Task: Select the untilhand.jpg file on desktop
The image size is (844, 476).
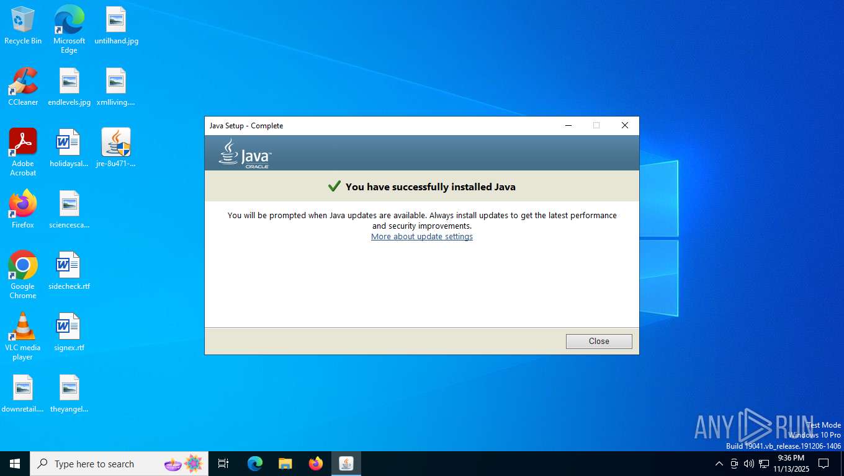Action: (116, 25)
